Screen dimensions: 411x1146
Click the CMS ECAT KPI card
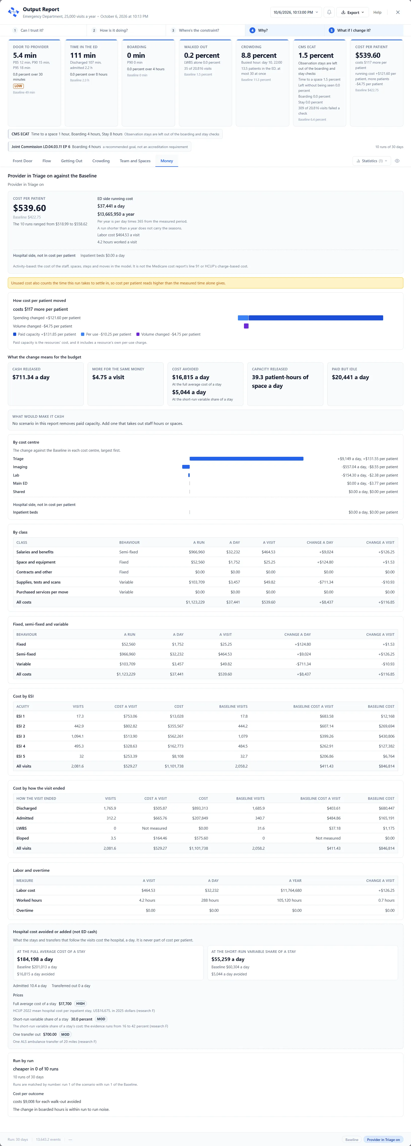[319, 83]
